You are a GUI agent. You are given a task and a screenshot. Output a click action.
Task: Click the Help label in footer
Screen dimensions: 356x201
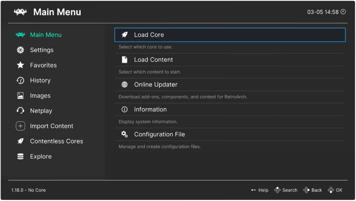point(264,190)
